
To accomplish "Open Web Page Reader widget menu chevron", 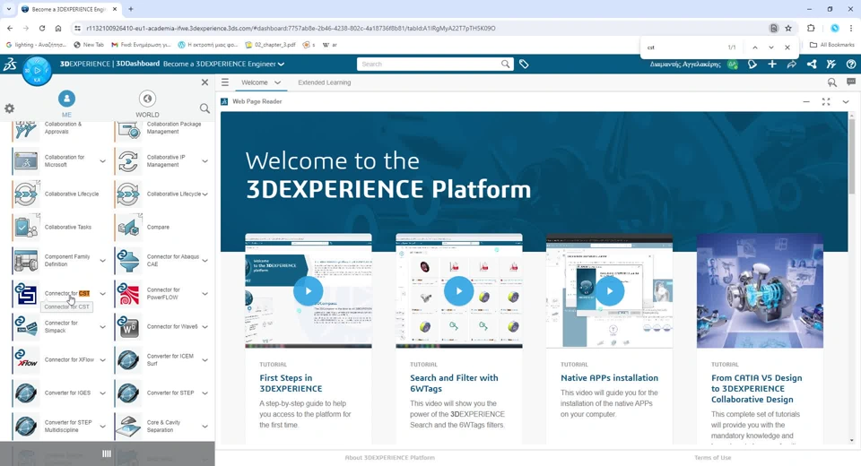I will [846, 101].
